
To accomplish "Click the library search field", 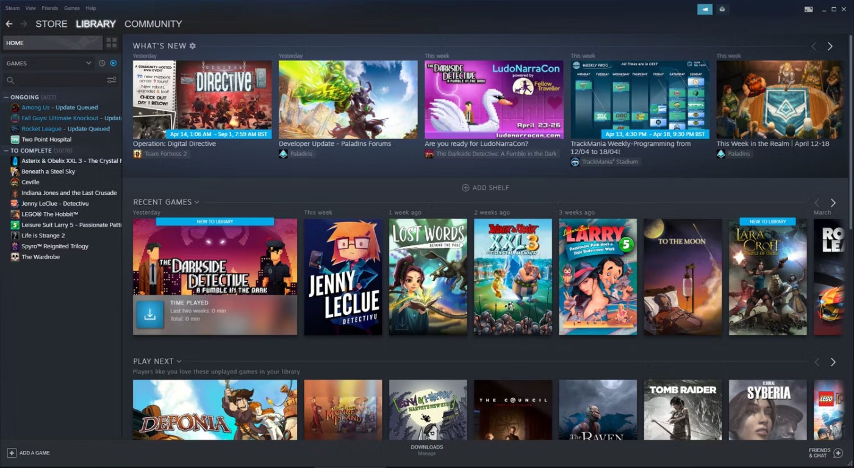I will coord(55,80).
